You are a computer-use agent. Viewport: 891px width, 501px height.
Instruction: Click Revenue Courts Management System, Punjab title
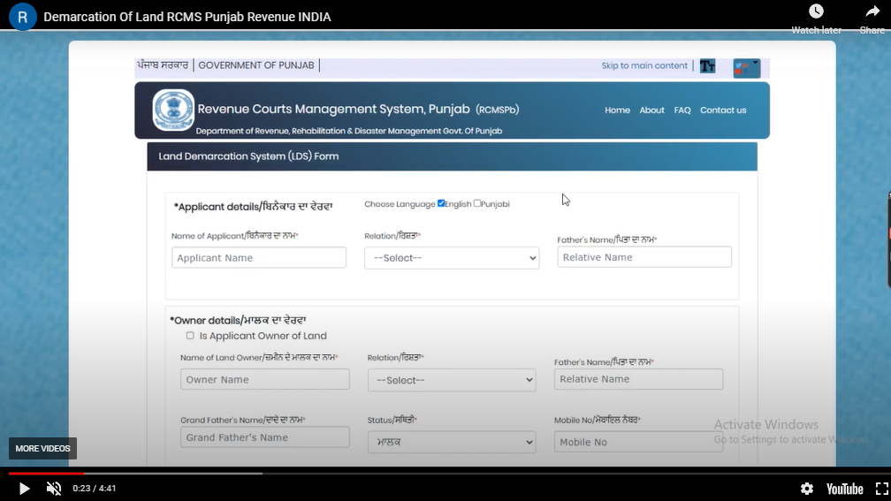coord(333,109)
